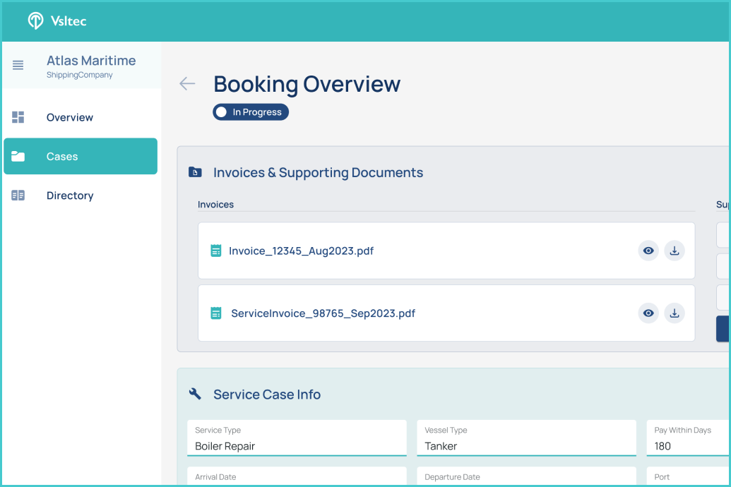Click the Cases folder icon
This screenshot has width=731, height=487.
click(18, 156)
